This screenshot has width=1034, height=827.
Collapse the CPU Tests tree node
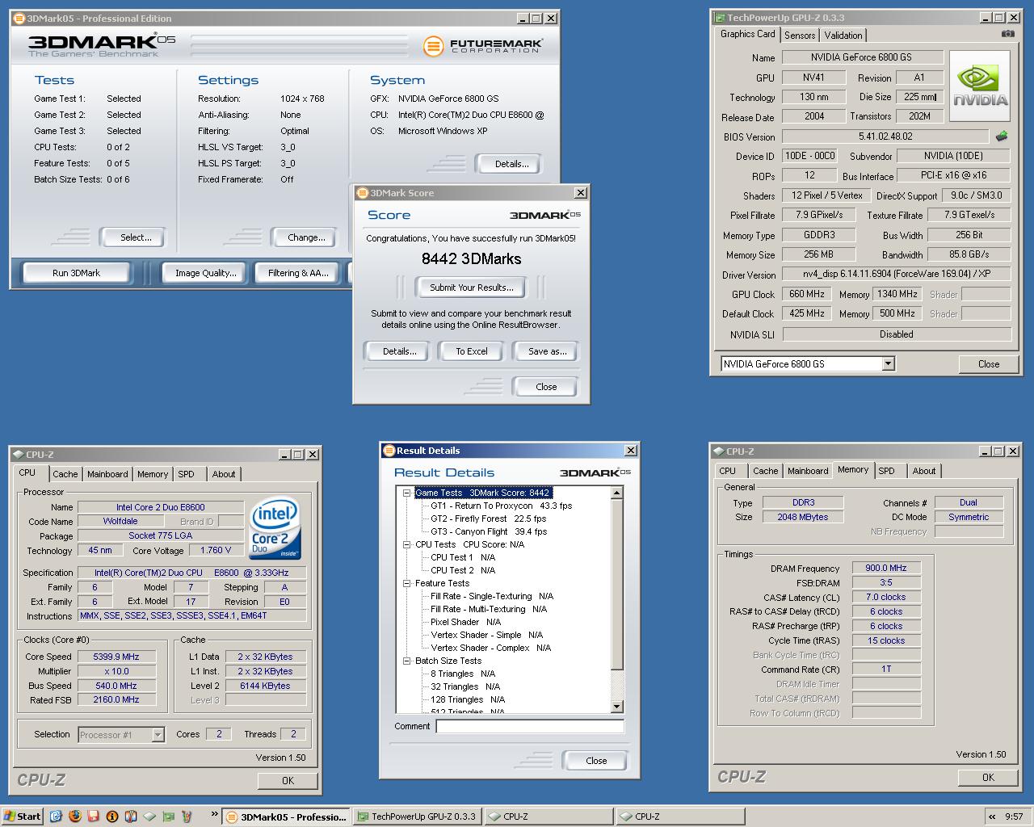coord(407,544)
